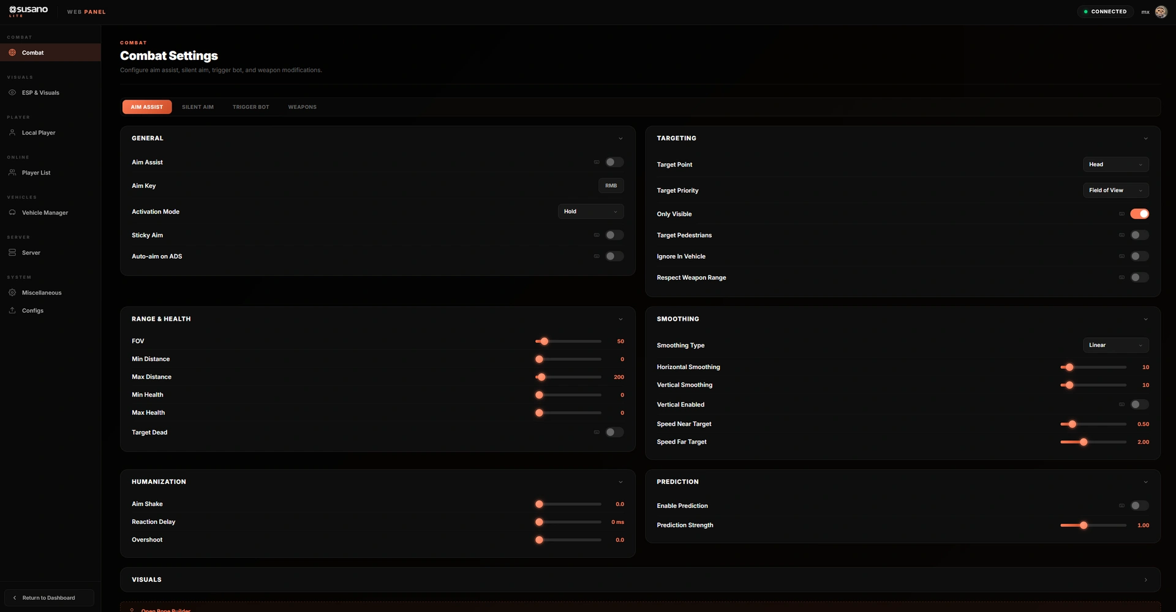The image size is (1176, 612).
Task: Enable the Respect Weapon Range toggle
Action: tap(1139, 277)
